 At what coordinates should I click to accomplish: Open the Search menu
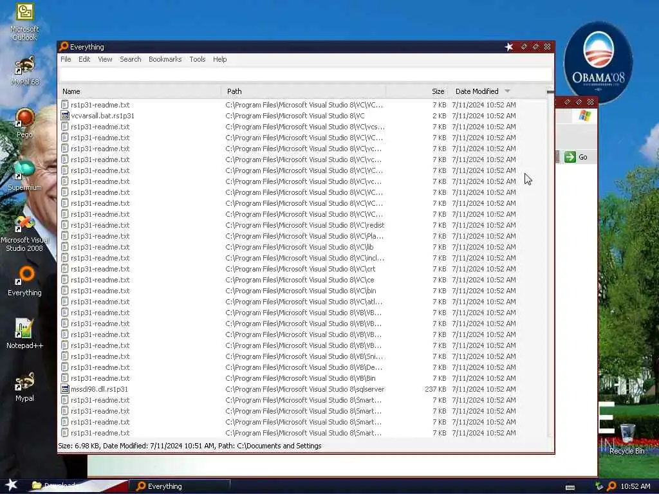130,59
